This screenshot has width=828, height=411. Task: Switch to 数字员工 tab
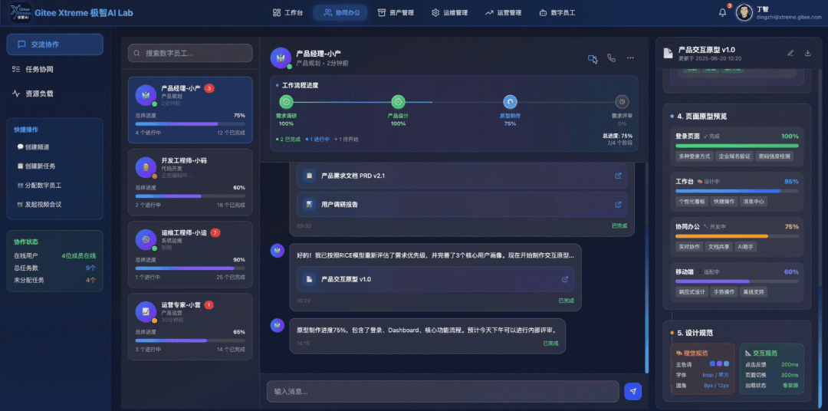(x=557, y=13)
